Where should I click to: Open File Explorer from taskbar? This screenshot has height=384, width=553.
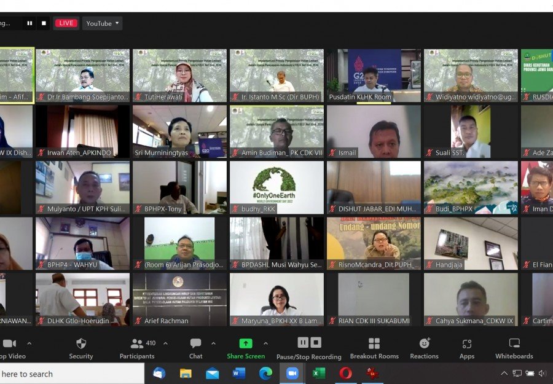pyautogui.click(x=186, y=374)
